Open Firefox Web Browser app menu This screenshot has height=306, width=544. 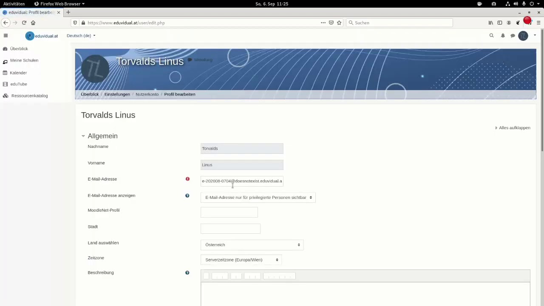click(59, 4)
